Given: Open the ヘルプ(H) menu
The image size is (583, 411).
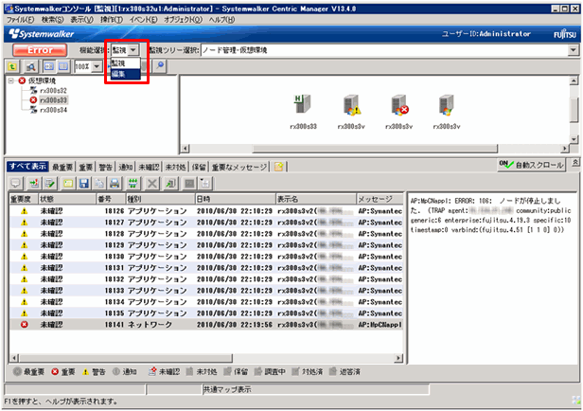Looking at the screenshot, I should point(221,19).
